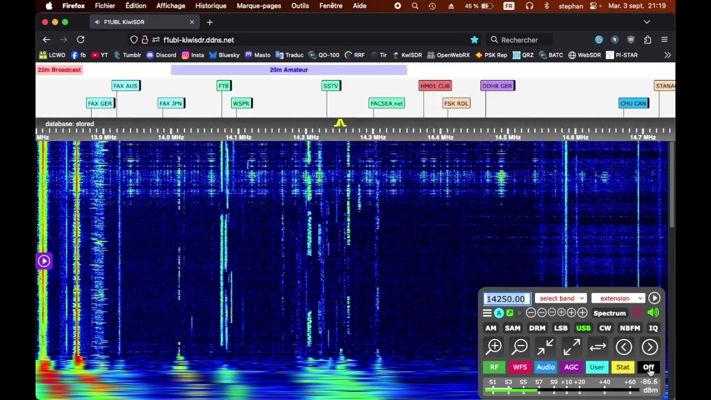Open the macOS Control Center icon
Screen dimensions: 711x400
point(593,6)
